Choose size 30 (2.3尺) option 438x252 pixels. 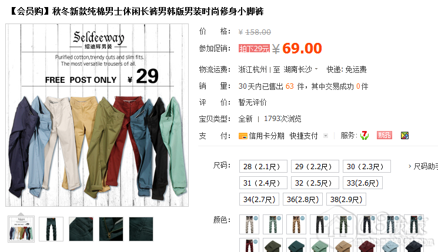(x=366, y=167)
